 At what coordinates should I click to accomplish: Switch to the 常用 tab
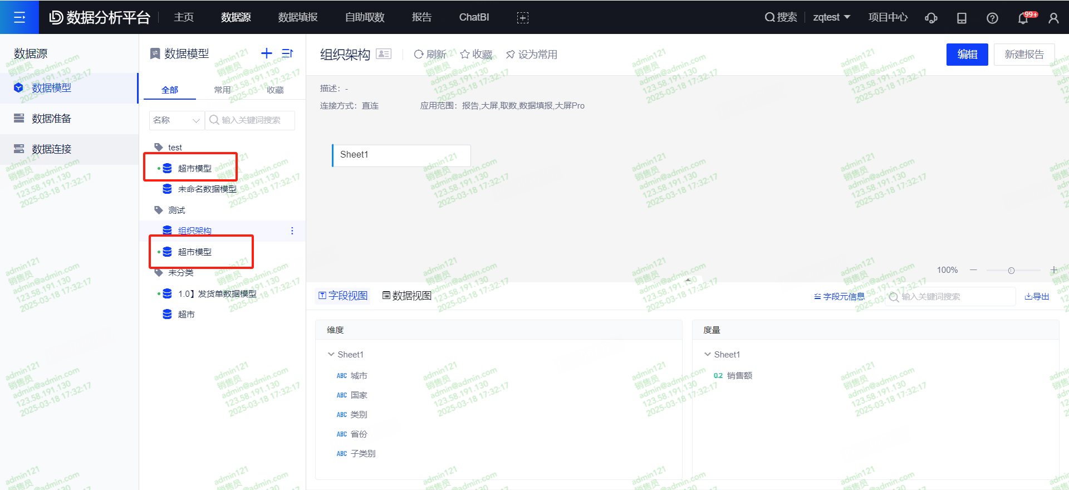(x=222, y=90)
